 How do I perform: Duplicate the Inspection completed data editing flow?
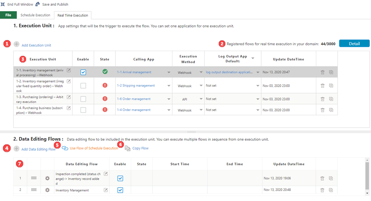331,178
